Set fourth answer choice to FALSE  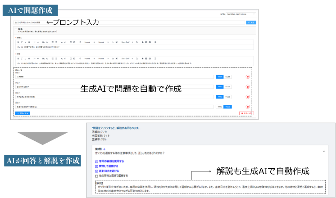[x=228, y=107]
